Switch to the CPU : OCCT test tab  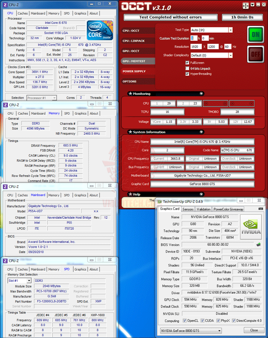coord(138,31)
